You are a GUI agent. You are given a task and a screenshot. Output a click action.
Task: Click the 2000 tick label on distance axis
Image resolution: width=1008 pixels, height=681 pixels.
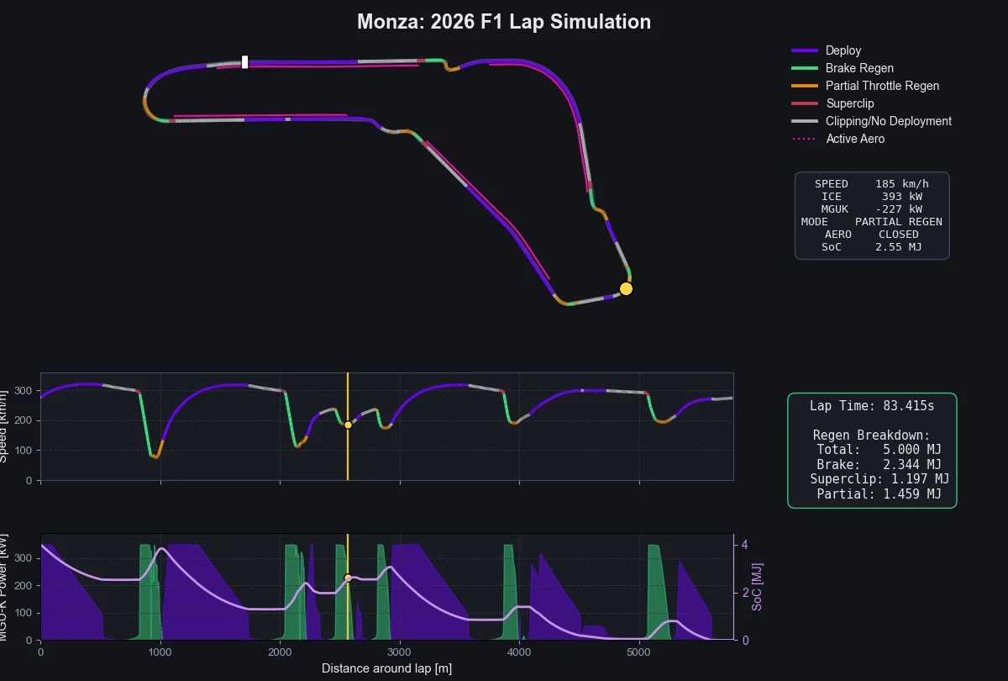(280, 651)
